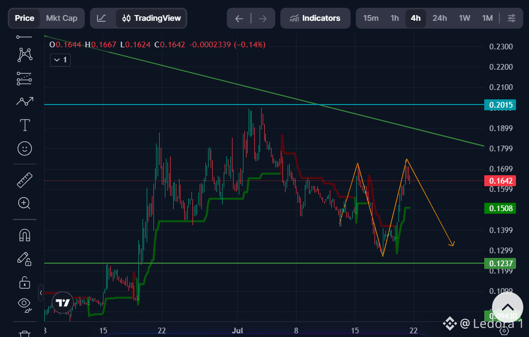Click the Jul date axis label
This screenshot has height=337, width=529.
(237, 331)
